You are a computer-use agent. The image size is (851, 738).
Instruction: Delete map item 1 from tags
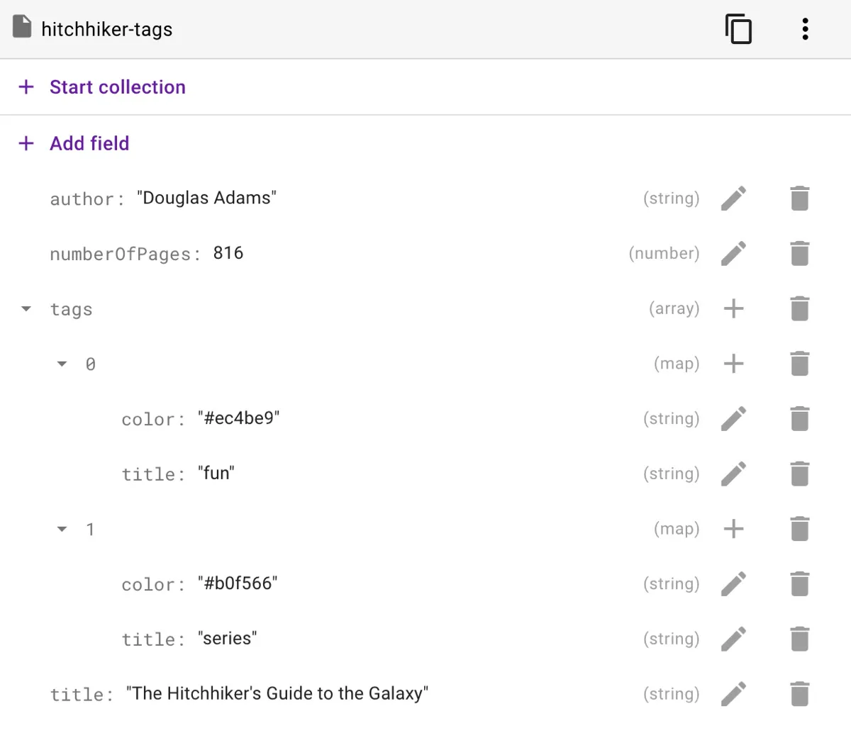click(x=799, y=529)
